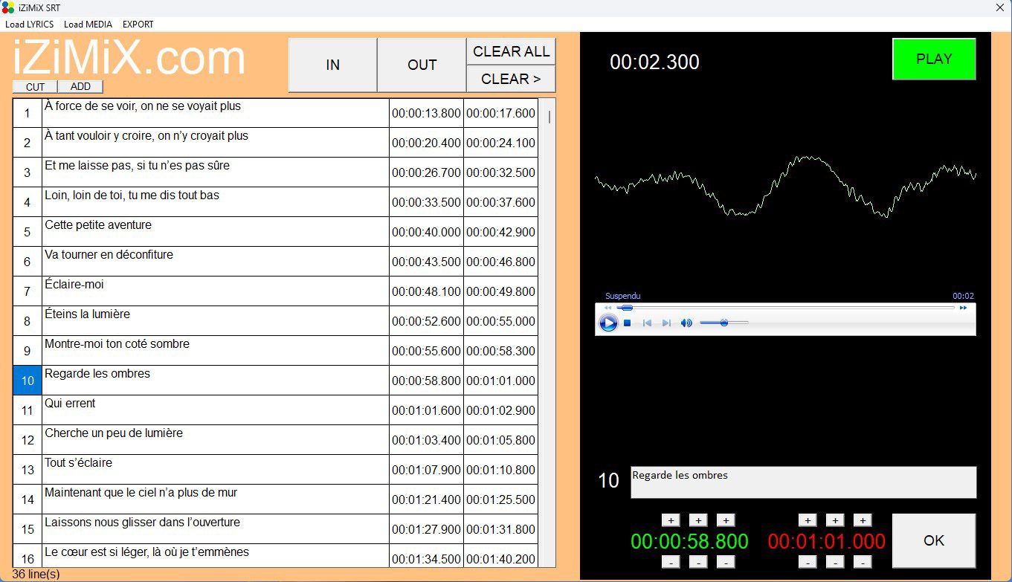Image resolution: width=1012 pixels, height=582 pixels.
Task: Select the lyric 'Cette petite aventure'
Action: [216, 231]
